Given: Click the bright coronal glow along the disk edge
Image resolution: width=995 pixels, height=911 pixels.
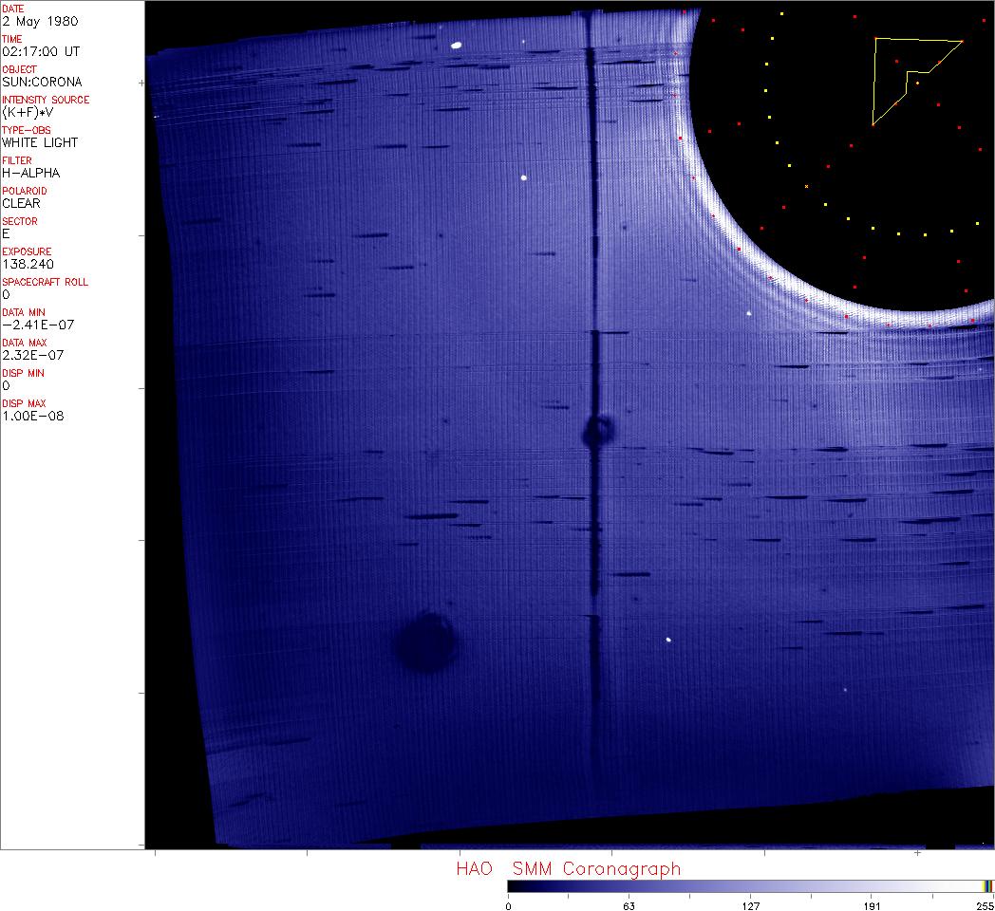Looking at the screenshot, I should (x=750, y=266).
